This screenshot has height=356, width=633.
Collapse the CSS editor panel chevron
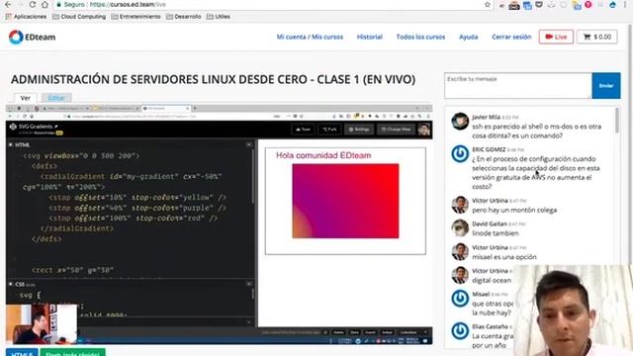tap(248, 284)
